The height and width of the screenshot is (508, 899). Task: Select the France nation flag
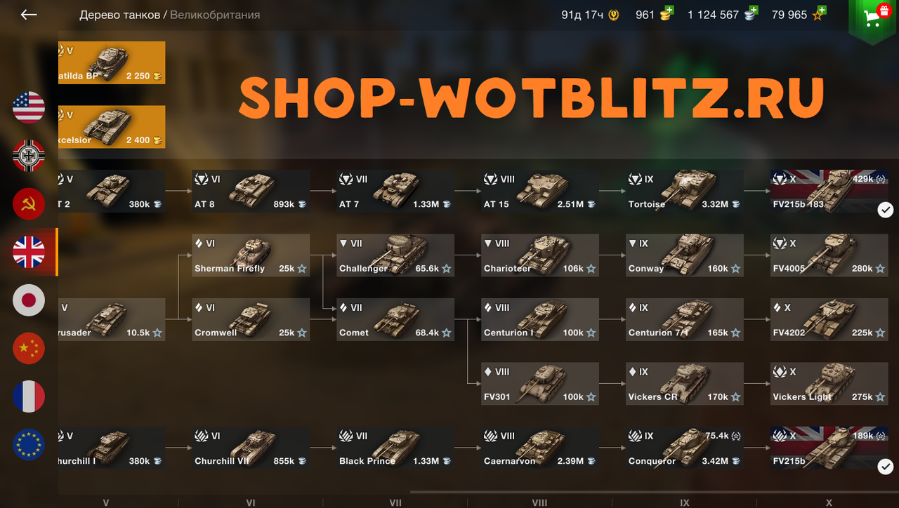(x=29, y=396)
